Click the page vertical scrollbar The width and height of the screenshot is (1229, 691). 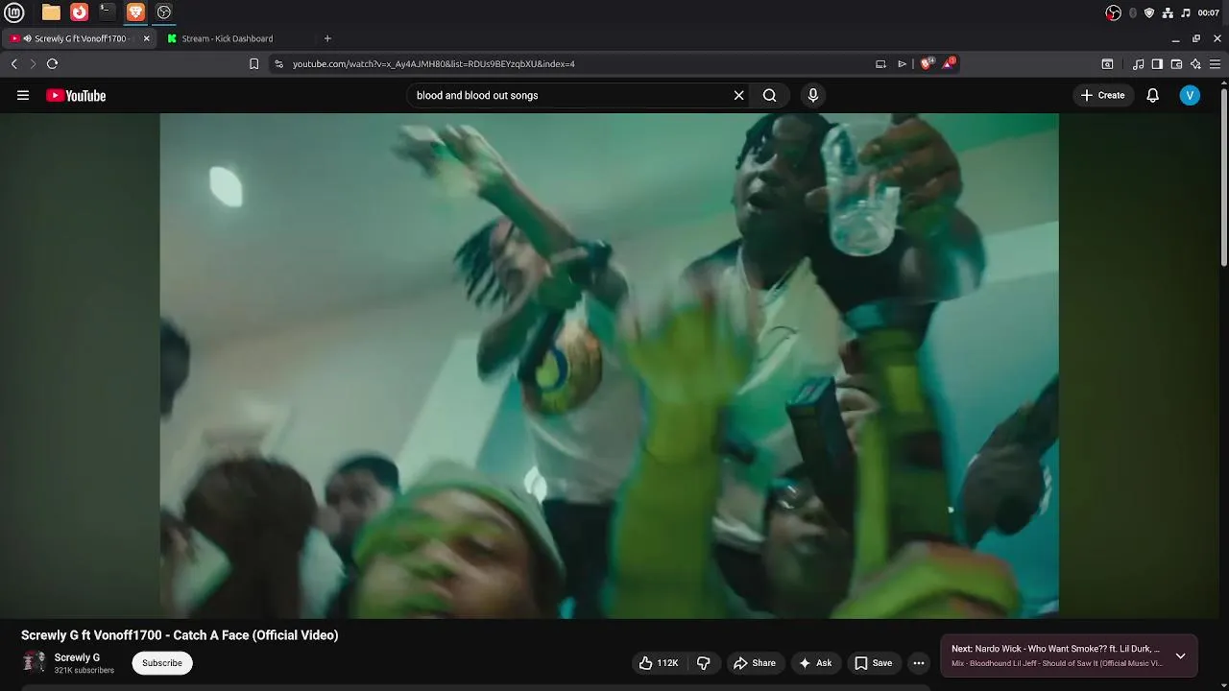(x=1224, y=178)
